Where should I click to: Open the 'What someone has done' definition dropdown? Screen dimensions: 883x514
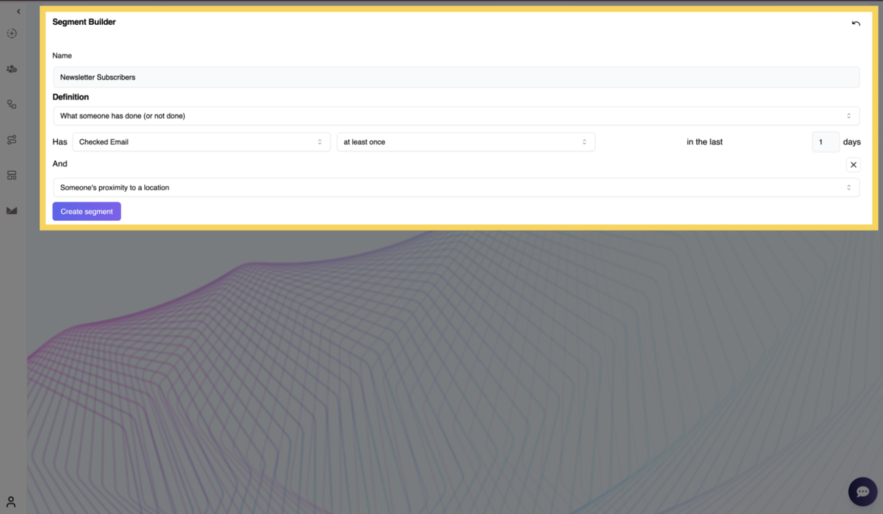point(456,116)
